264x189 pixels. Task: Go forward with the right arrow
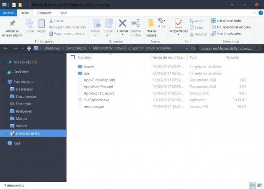15,48
